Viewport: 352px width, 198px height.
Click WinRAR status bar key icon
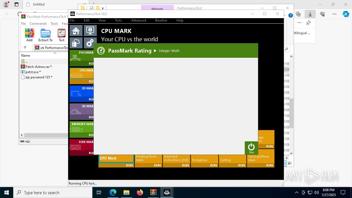[x=28, y=141]
